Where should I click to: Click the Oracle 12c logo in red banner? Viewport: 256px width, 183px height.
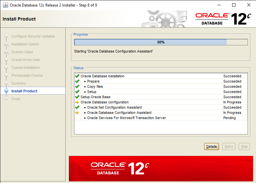pyautogui.click(x=120, y=168)
